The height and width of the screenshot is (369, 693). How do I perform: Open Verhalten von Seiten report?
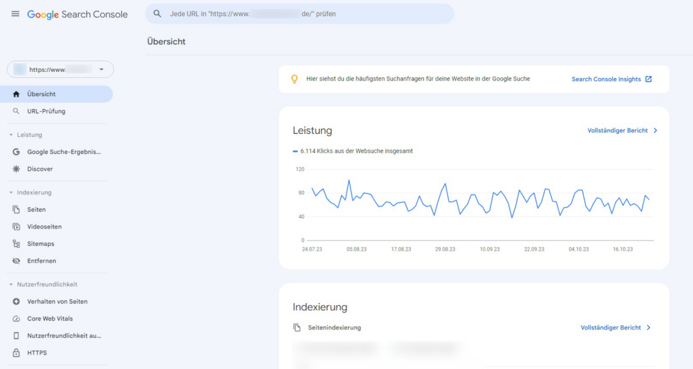57,302
